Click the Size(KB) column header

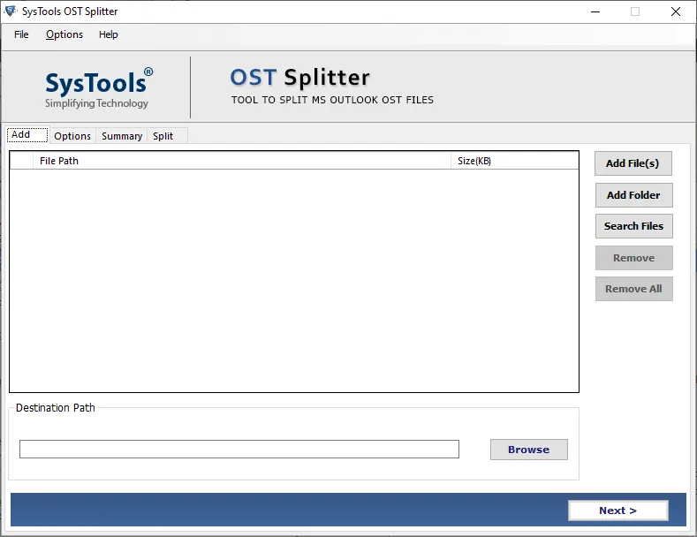(x=515, y=161)
